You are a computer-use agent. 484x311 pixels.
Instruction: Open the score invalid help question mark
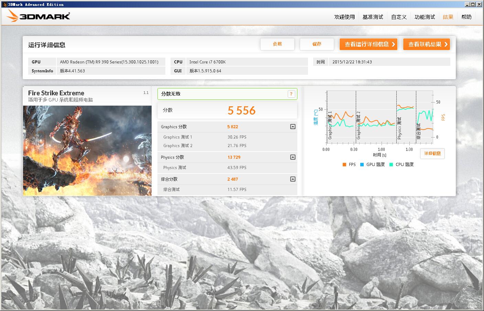point(291,94)
